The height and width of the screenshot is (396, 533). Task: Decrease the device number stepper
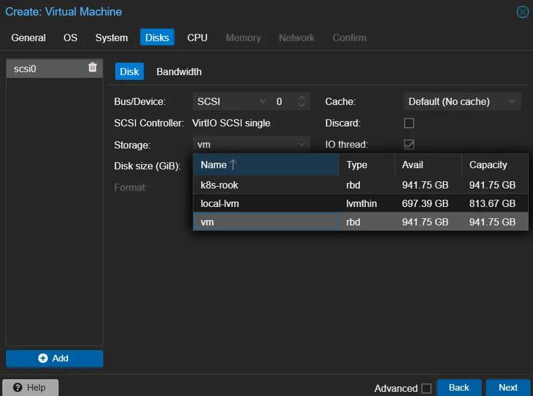[x=301, y=104]
